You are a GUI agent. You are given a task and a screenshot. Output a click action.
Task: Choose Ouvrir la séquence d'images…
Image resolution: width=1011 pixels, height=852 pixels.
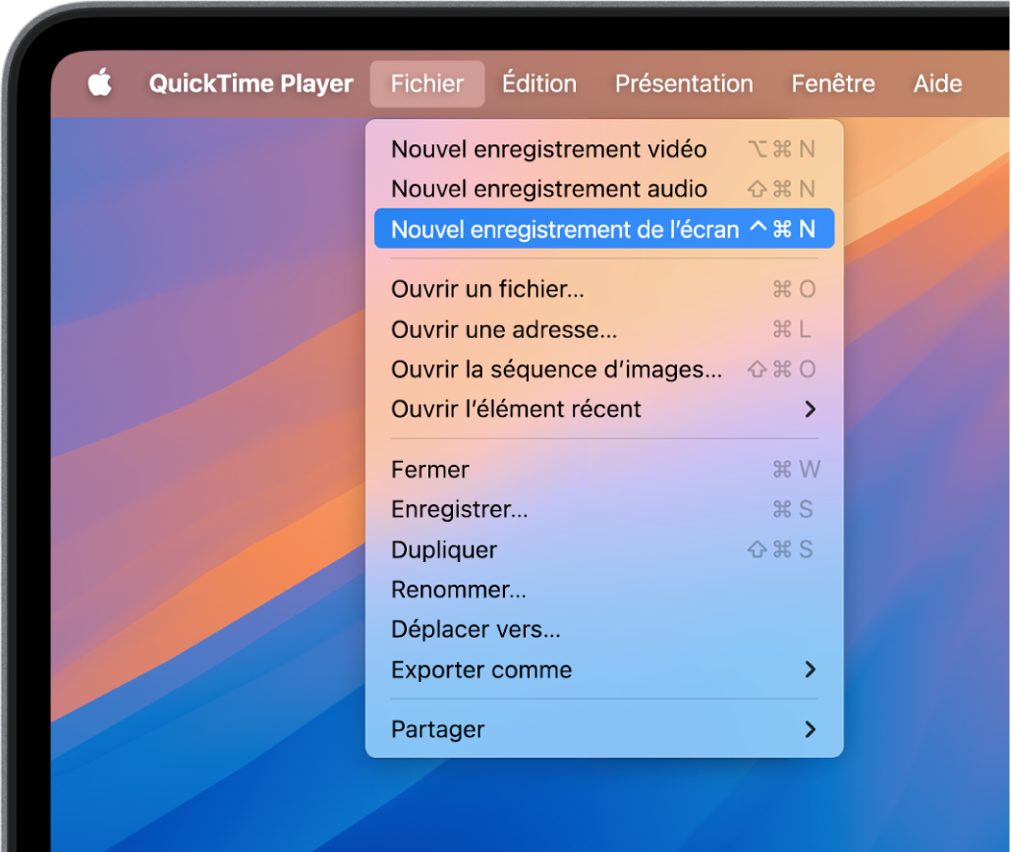pos(604,369)
